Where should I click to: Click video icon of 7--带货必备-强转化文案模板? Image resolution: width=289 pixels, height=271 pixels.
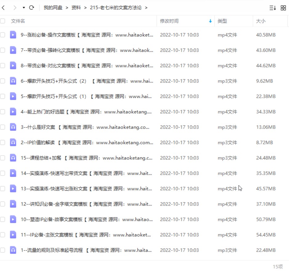click(x=13, y=50)
